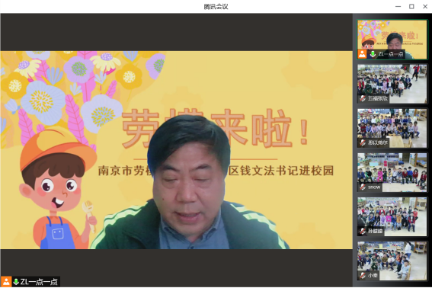Screen dimensions: 432x288
Task: Select the classroom thumbnail directly above snow
Action: pos(392,128)
